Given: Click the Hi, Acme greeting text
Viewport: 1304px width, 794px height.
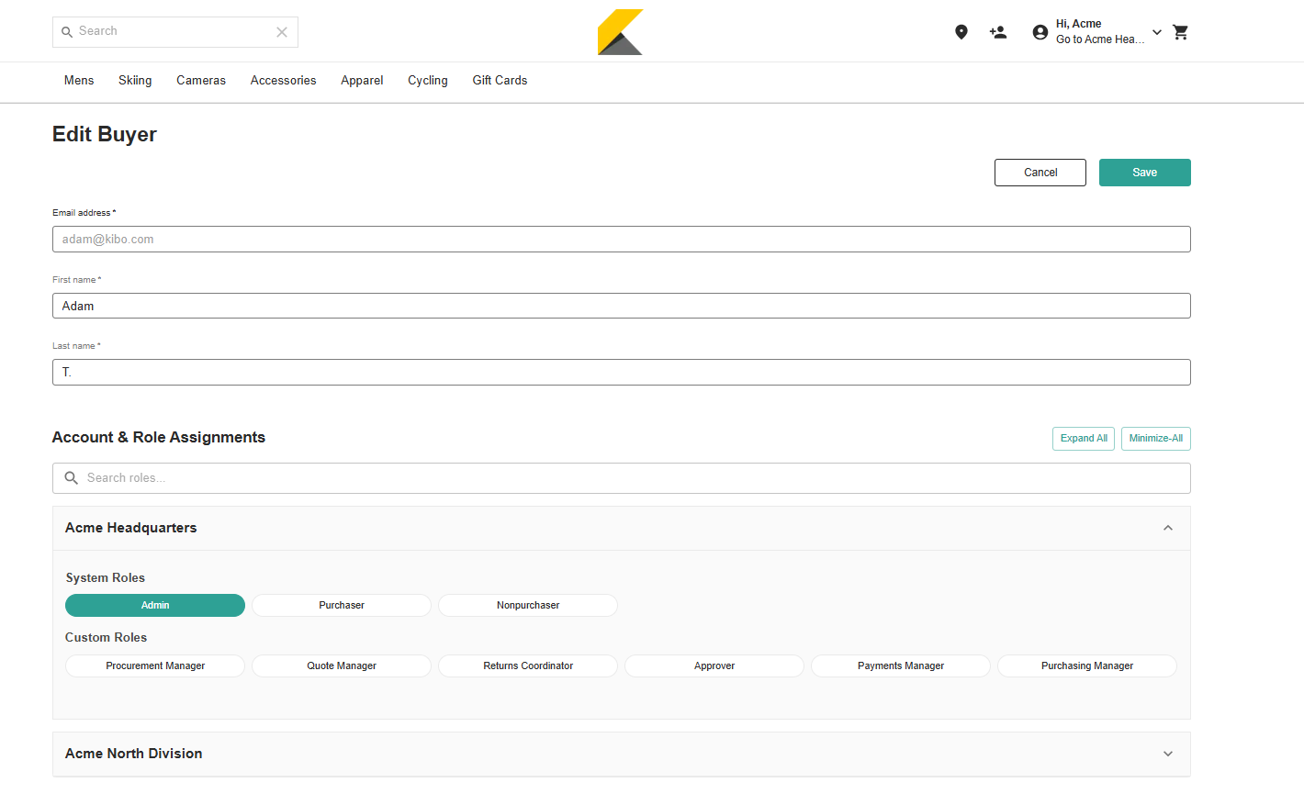Looking at the screenshot, I should pos(1079,24).
